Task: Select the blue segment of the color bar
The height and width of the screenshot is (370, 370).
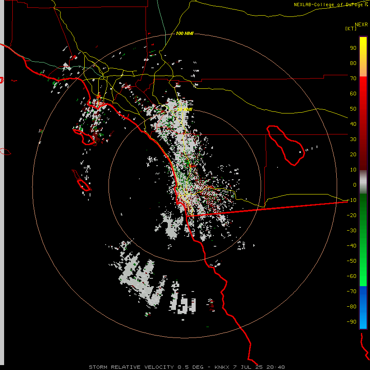Action: click(x=363, y=308)
